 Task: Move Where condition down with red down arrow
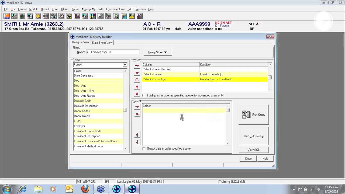pyautogui.click(x=137, y=94)
